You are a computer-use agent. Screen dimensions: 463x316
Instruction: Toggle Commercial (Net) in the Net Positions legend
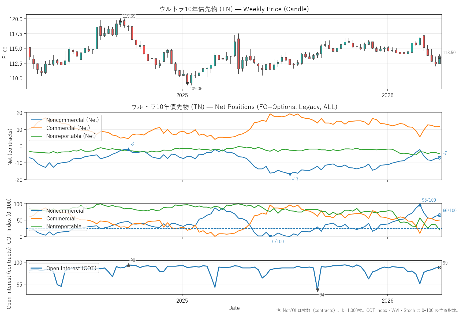(68, 128)
